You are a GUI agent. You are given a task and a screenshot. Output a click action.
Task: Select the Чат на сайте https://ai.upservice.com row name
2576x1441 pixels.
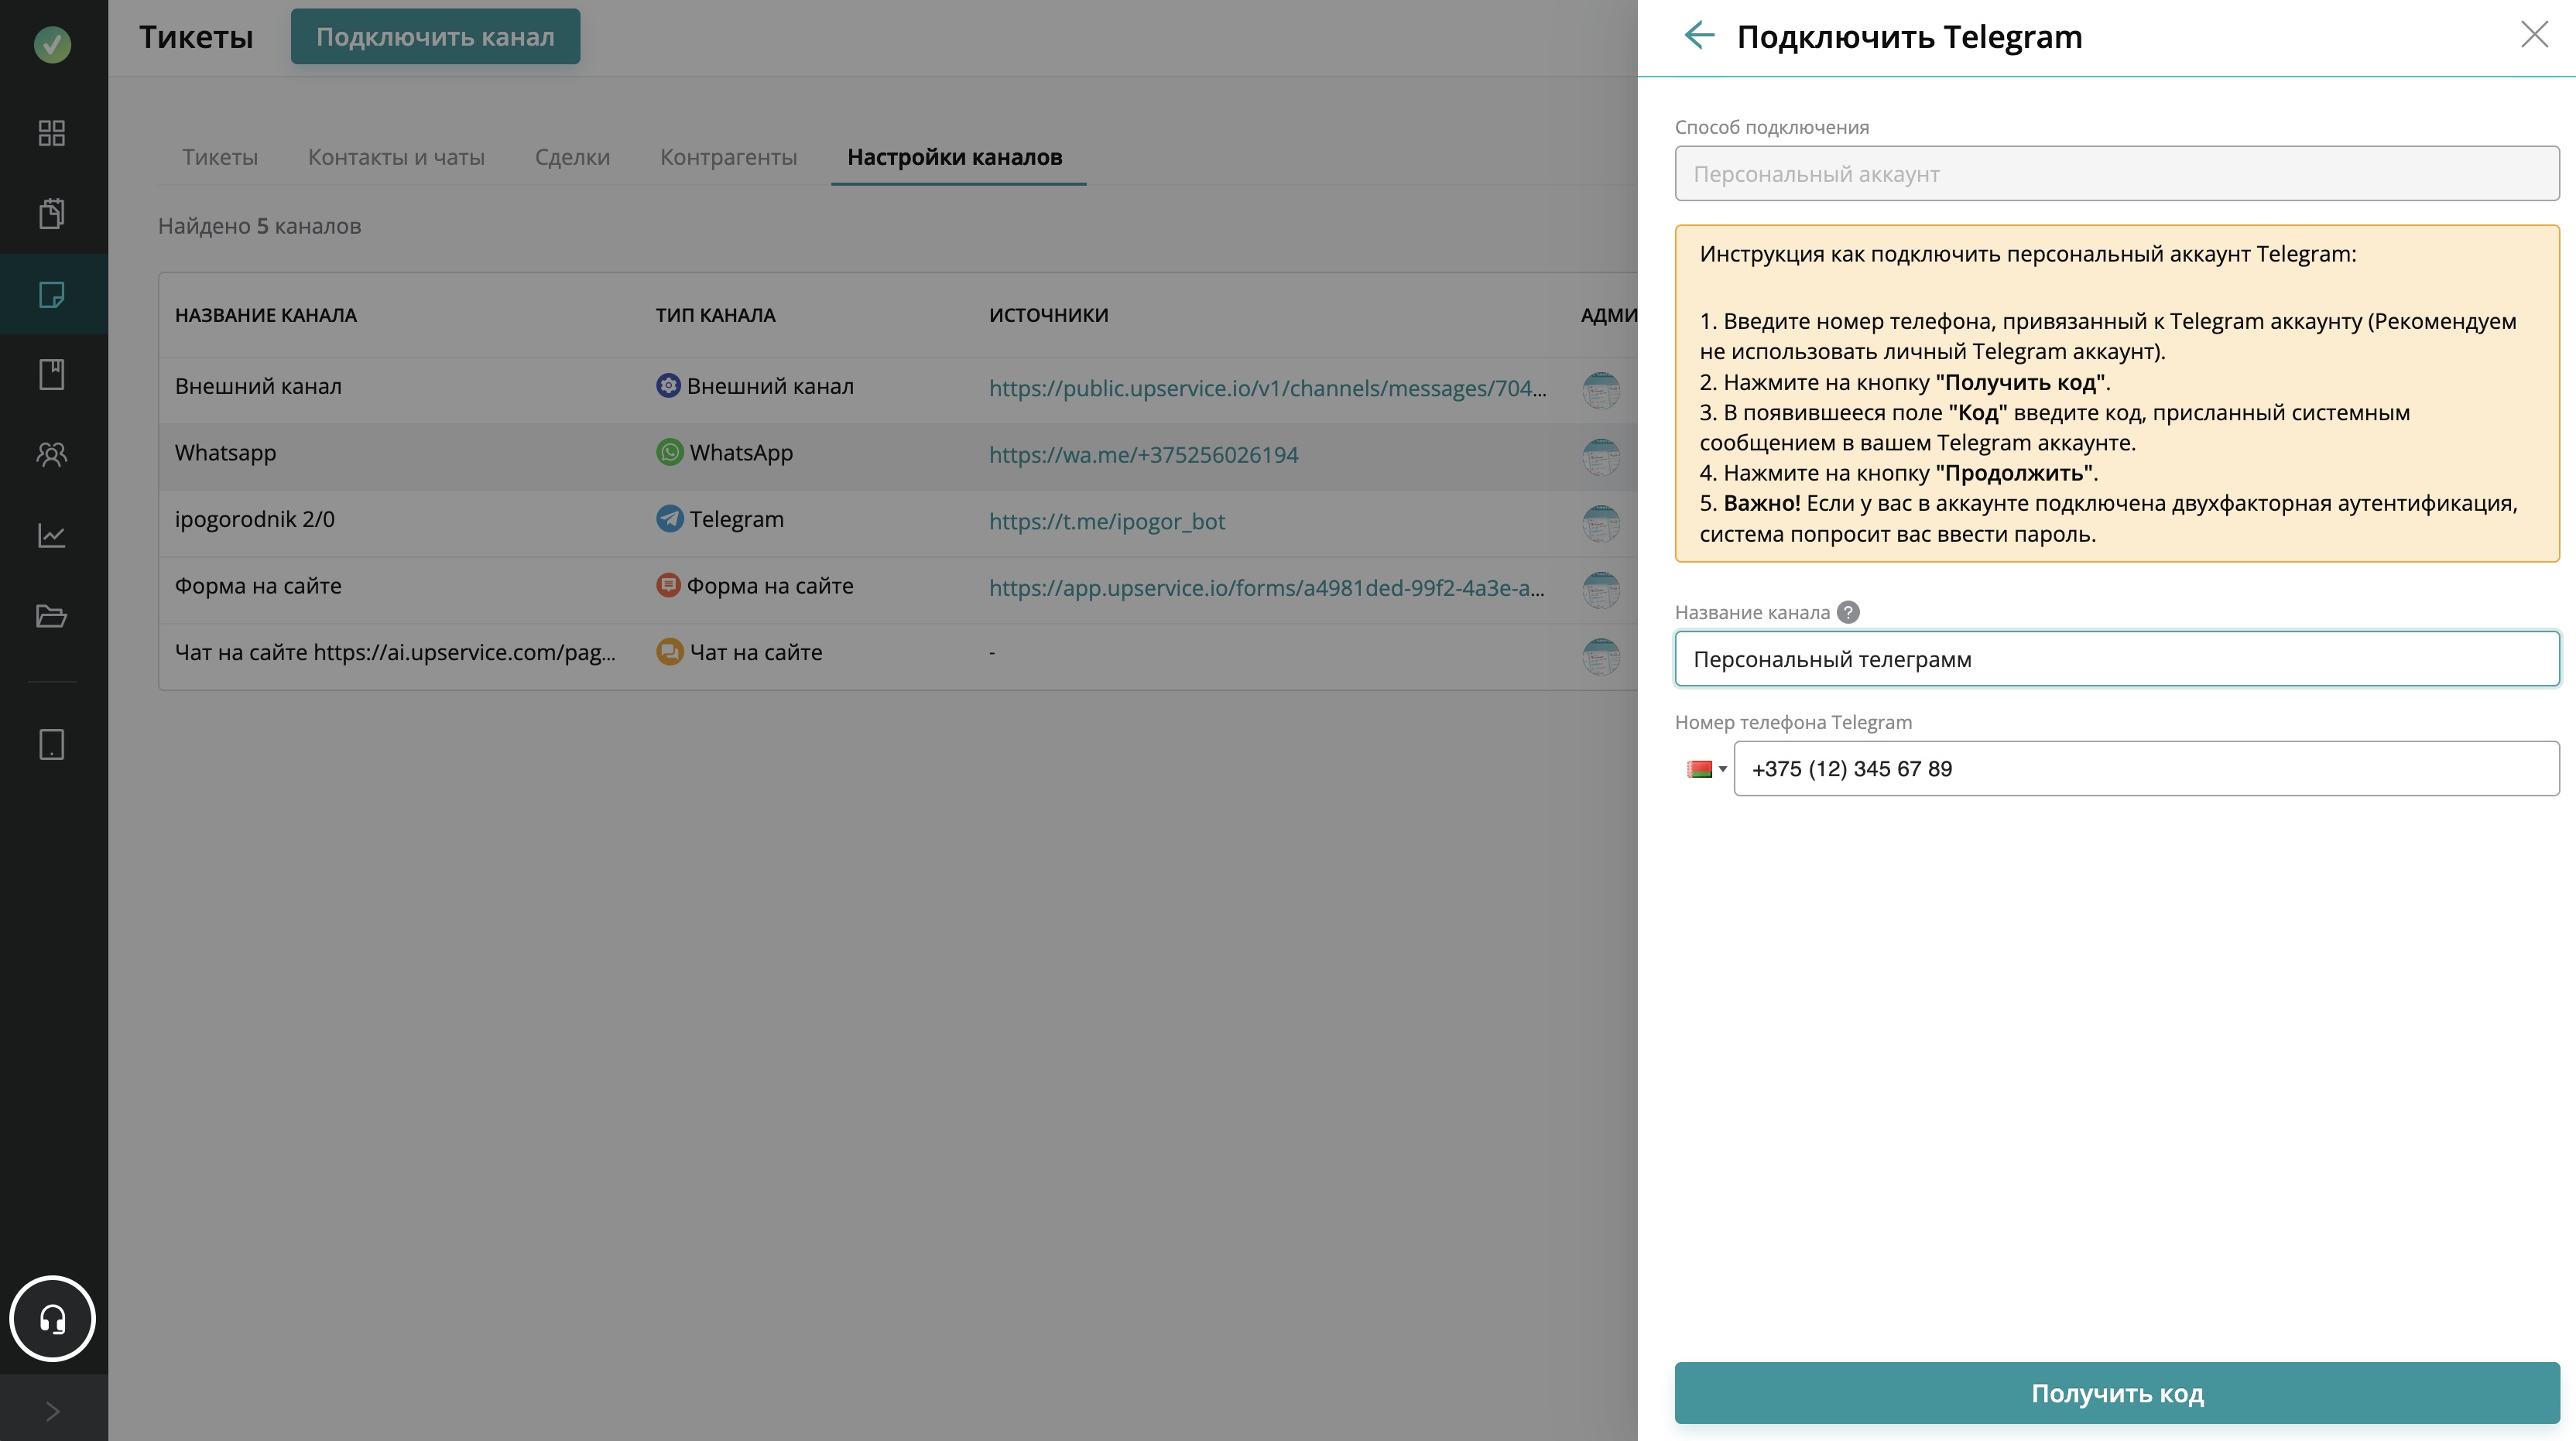(395, 652)
